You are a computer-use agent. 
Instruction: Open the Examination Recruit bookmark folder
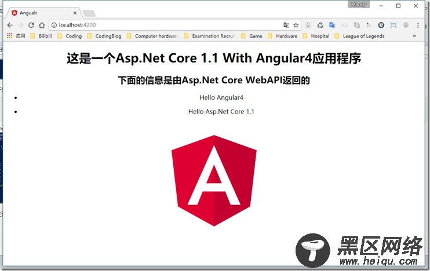210,36
